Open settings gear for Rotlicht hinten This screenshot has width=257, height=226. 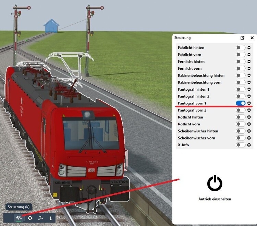[249, 117]
